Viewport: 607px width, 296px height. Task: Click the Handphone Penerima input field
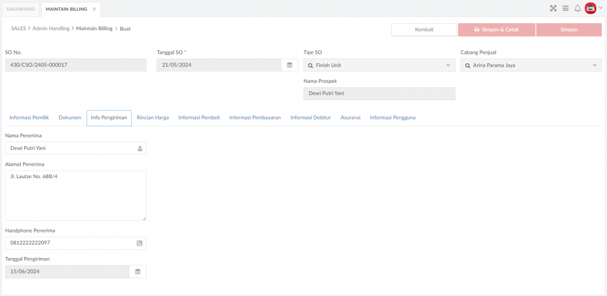(75, 243)
